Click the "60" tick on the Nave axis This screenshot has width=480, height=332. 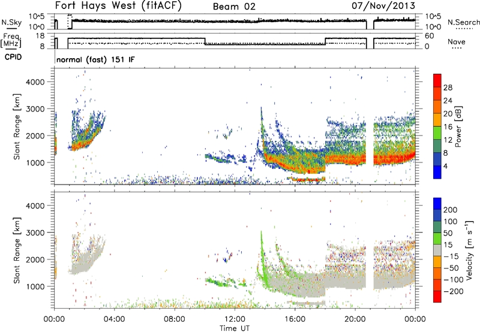(430, 36)
